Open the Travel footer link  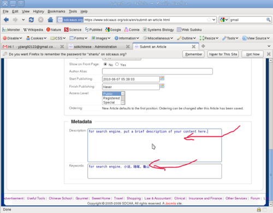coord(118,198)
